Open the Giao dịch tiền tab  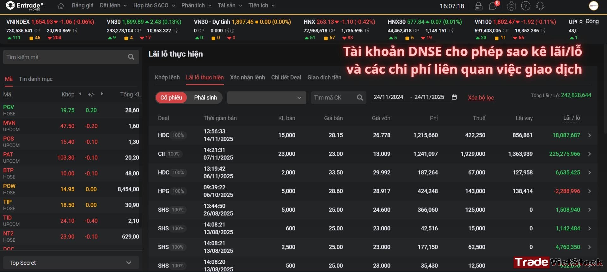pos(324,77)
